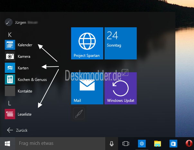
Task: Click the Zurück back arrow icon
Action: tap(10, 130)
